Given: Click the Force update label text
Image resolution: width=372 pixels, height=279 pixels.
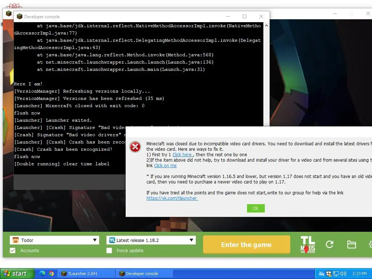Looking at the screenshot, I should (130, 251).
